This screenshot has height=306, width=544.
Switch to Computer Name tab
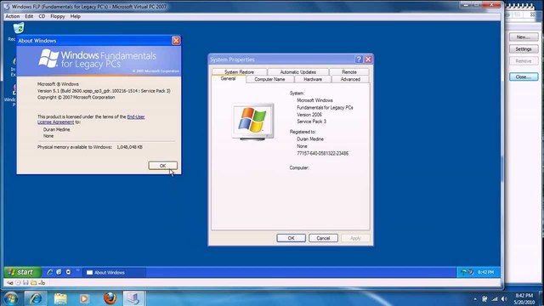click(269, 79)
